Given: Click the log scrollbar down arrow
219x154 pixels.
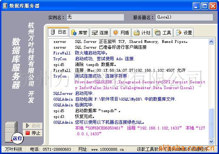Looking at the screenshot, I should pyautogui.click(x=211, y=142).
